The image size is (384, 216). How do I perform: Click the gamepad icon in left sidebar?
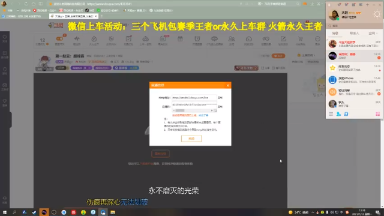5,85
